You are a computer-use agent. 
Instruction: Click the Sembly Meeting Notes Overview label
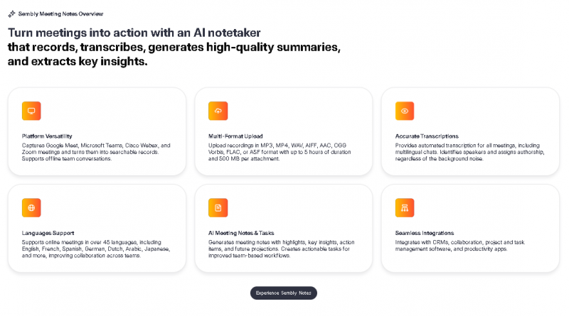pyautogui.click(x=60, y=13)
